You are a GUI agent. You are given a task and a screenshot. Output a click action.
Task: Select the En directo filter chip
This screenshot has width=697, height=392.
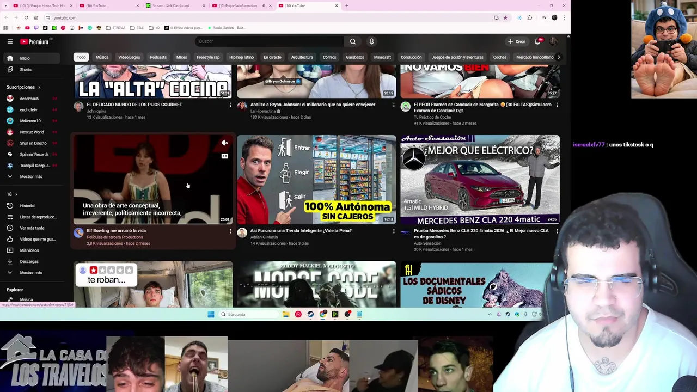tap(272, 57)
